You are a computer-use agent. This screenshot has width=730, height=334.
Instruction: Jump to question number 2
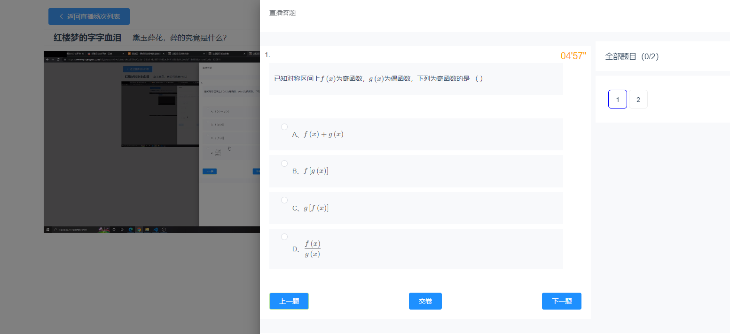pos(638,99)
